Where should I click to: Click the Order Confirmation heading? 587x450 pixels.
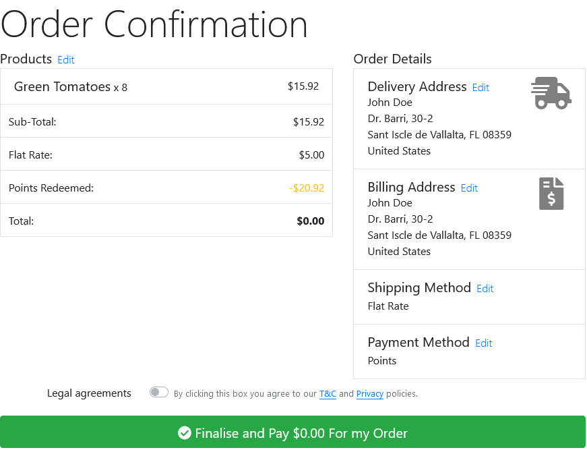[154, 24]
